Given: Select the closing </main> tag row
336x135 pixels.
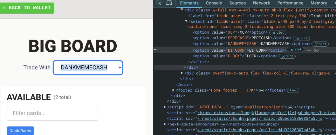Looking at the screenshot, I should click(183, 84).
